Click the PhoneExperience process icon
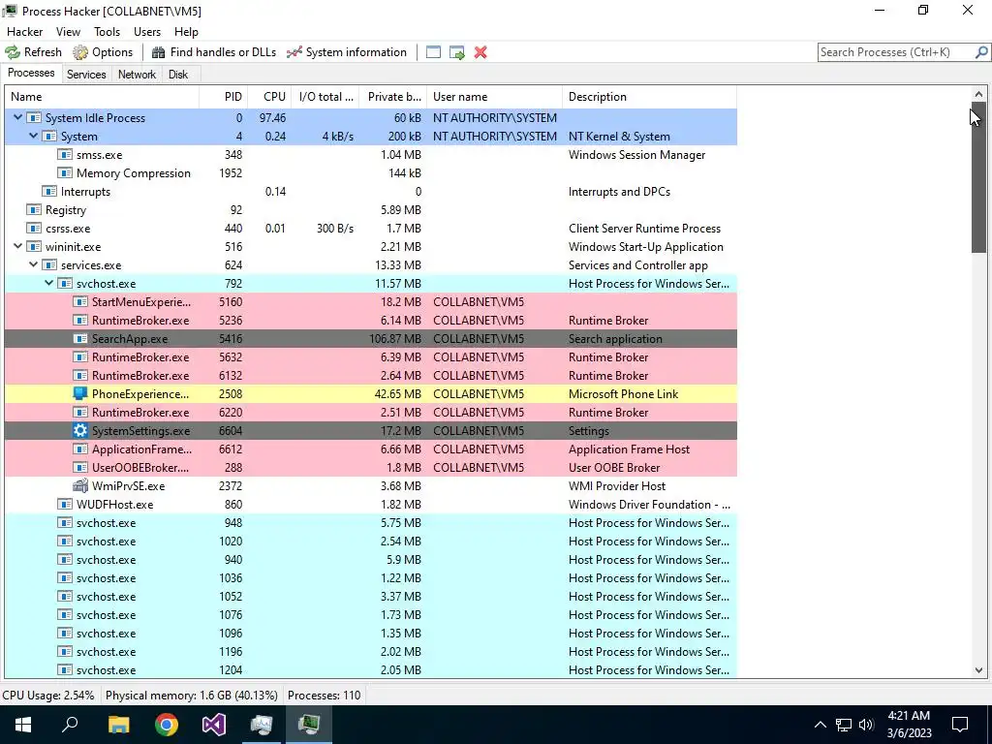Image resolution: width=992 pixels, height=744 pixels. point(80,394)
